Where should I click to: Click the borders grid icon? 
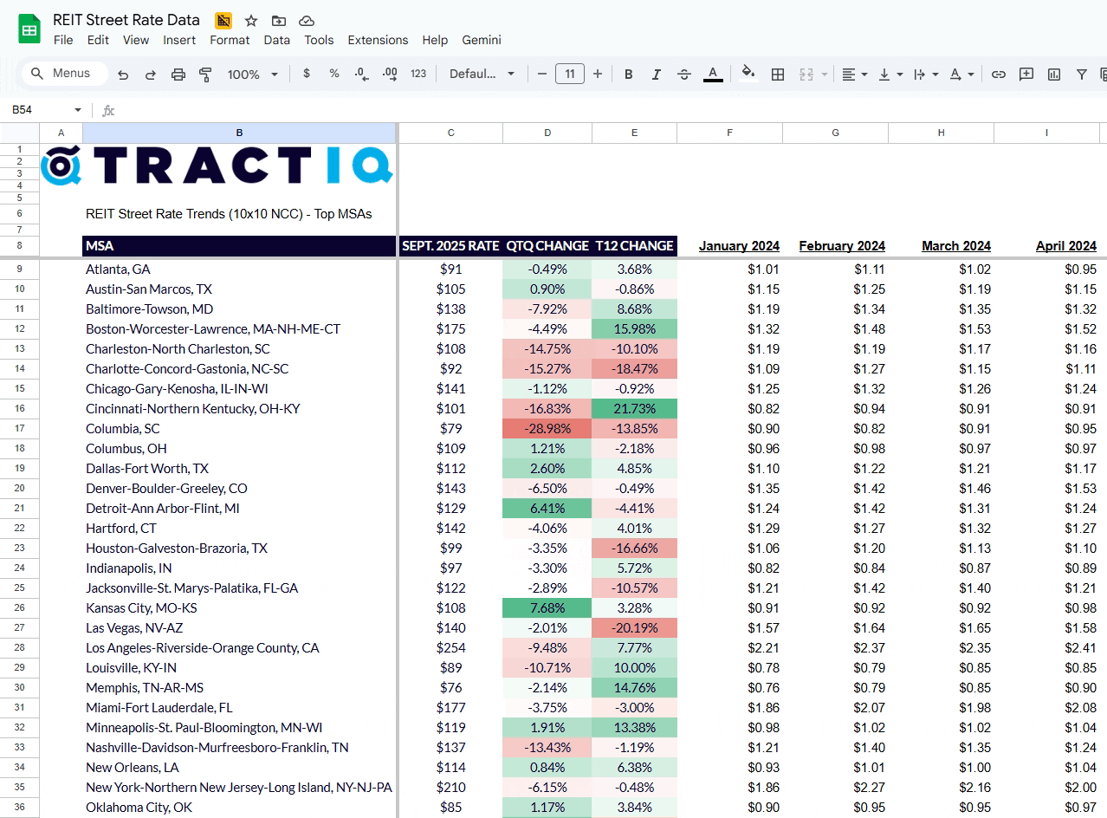click(778, 75)
